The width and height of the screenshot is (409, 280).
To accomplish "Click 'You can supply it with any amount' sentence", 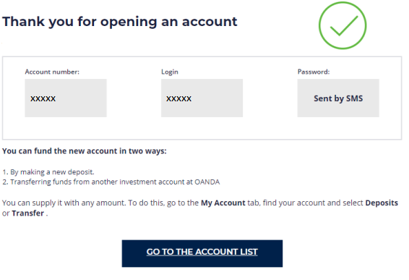I will point(64,203).
